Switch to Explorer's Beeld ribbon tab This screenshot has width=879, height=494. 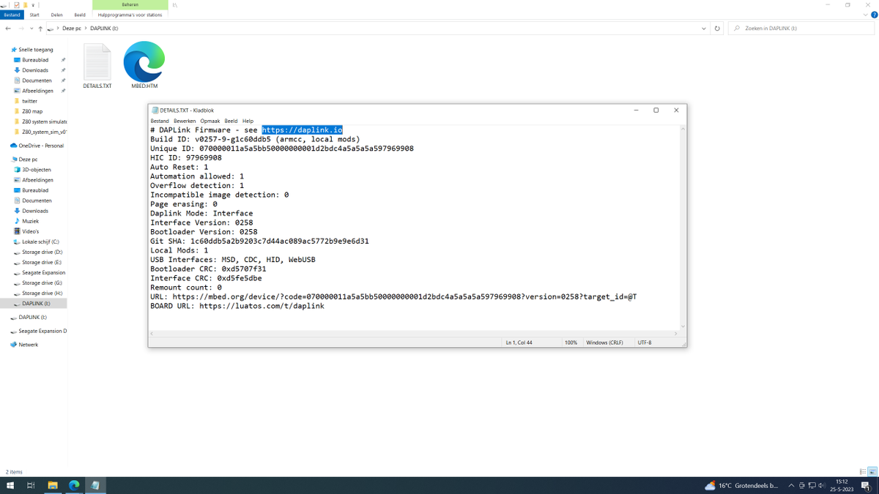(80, 15)
